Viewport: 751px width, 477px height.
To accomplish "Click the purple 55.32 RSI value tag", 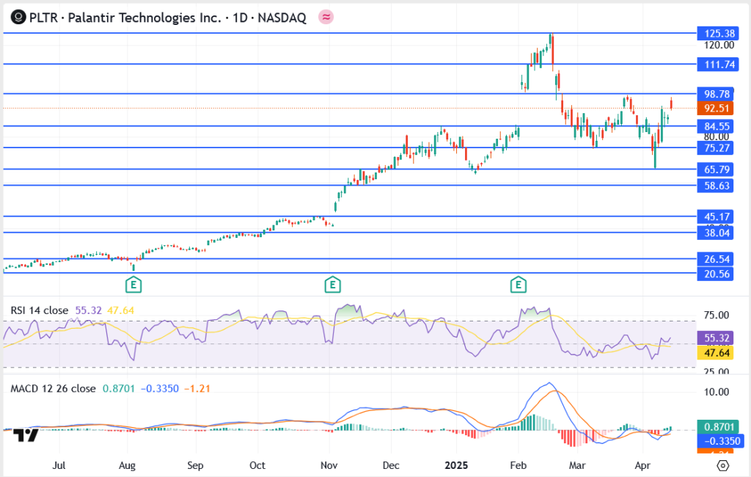I will click(716, 338).
